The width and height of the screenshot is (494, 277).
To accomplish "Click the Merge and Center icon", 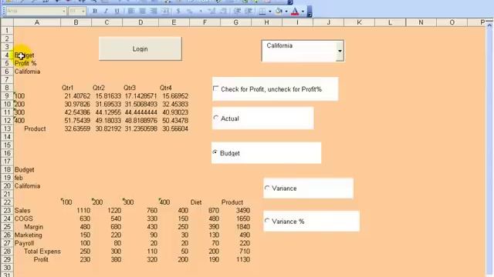I will point(164,11).
